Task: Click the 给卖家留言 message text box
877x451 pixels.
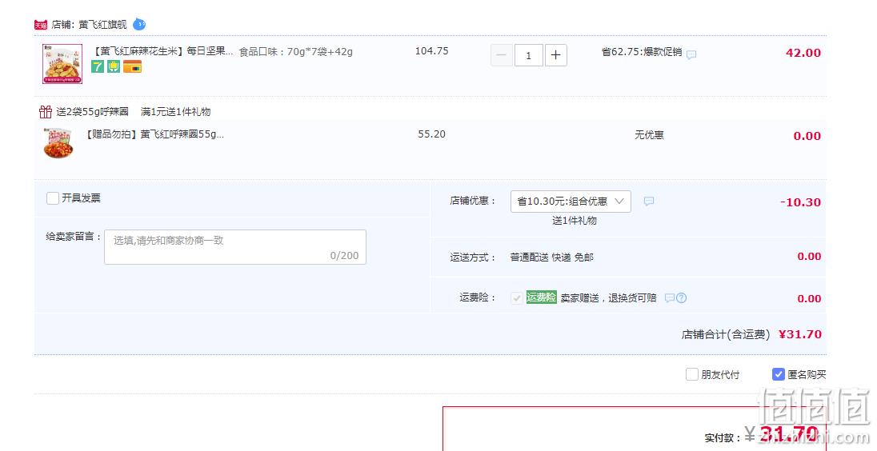Action: pos(235,247)
